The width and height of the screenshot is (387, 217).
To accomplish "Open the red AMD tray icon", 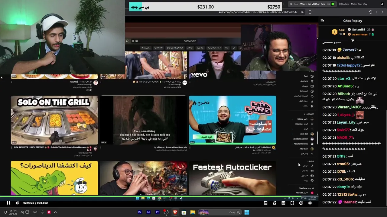I will [x=49, y=212].
